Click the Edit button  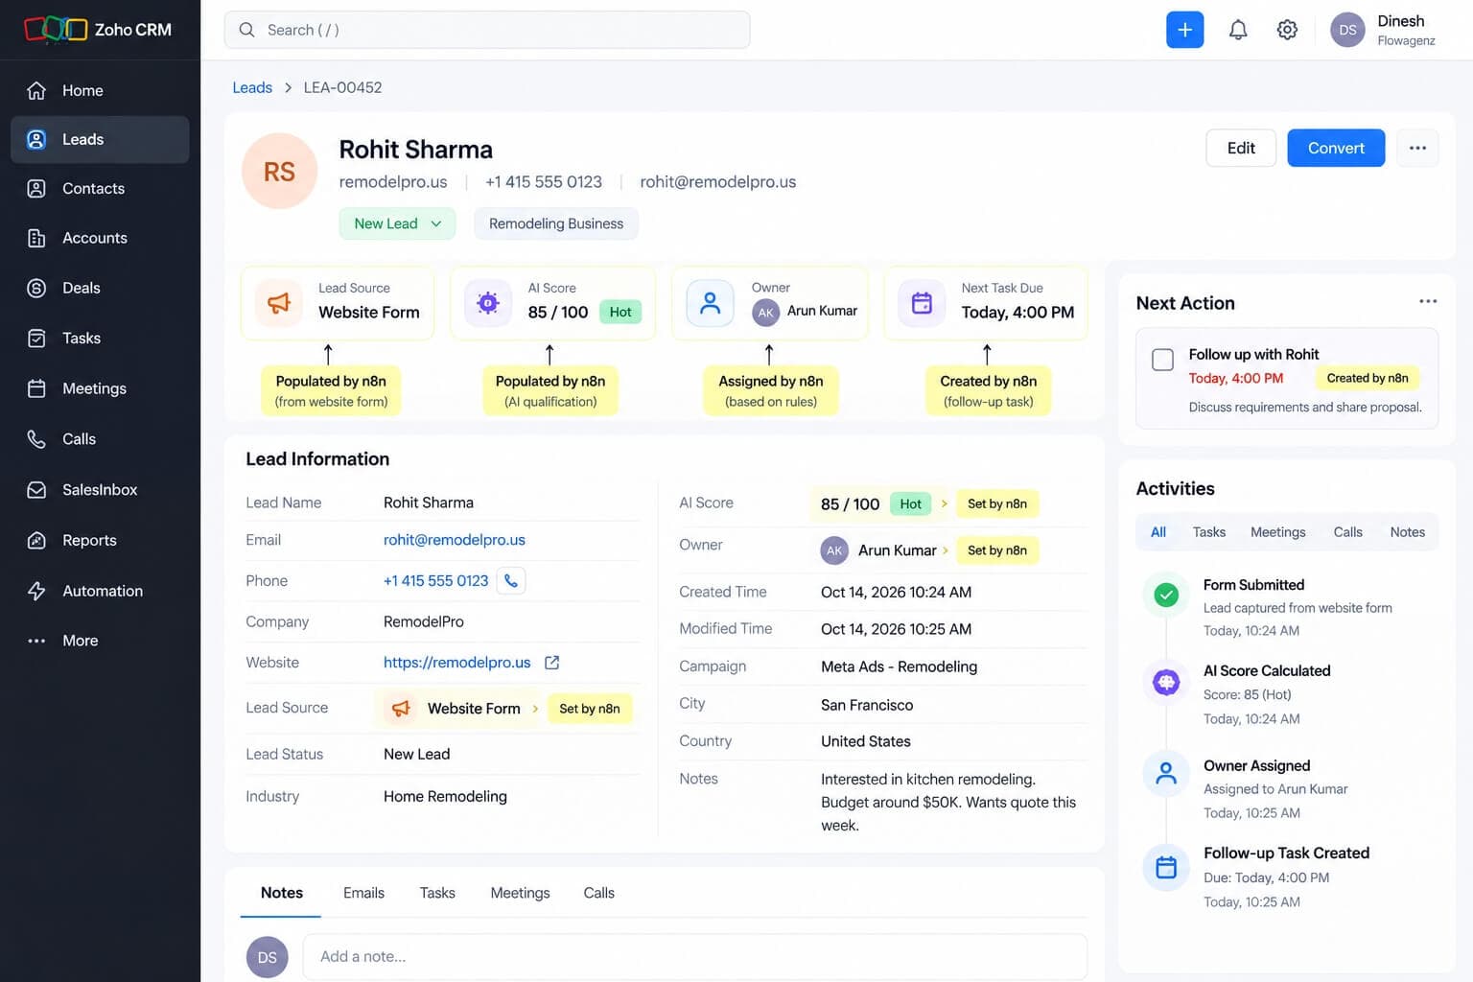pyautogui.click(x=1241, y=148)
